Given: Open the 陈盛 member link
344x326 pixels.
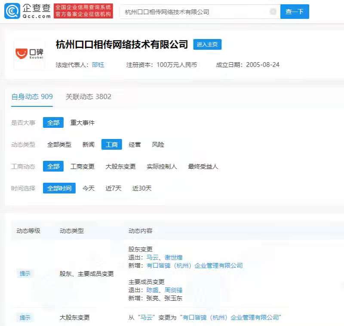Looking at the screenshot, I should click(152, 290).
